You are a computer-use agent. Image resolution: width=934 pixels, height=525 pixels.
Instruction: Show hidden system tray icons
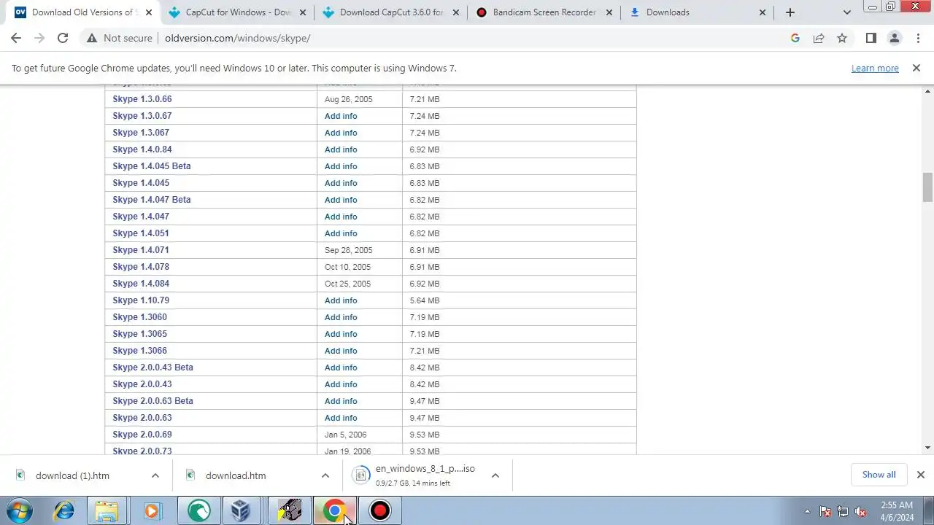click(807, 511)
